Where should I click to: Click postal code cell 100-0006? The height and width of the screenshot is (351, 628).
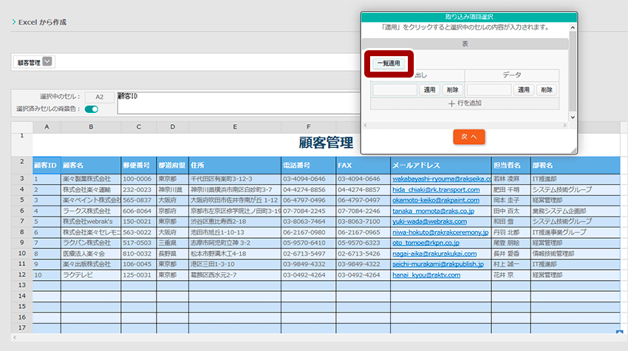click(139, 179)
